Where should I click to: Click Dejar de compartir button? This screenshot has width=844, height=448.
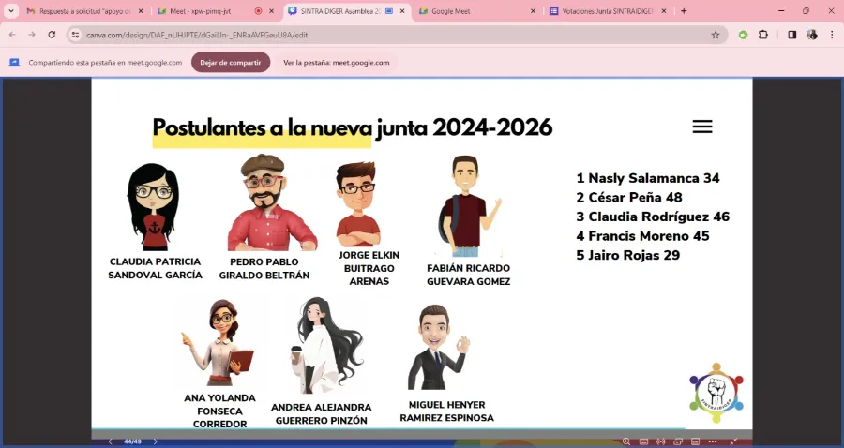pos(231,63)
